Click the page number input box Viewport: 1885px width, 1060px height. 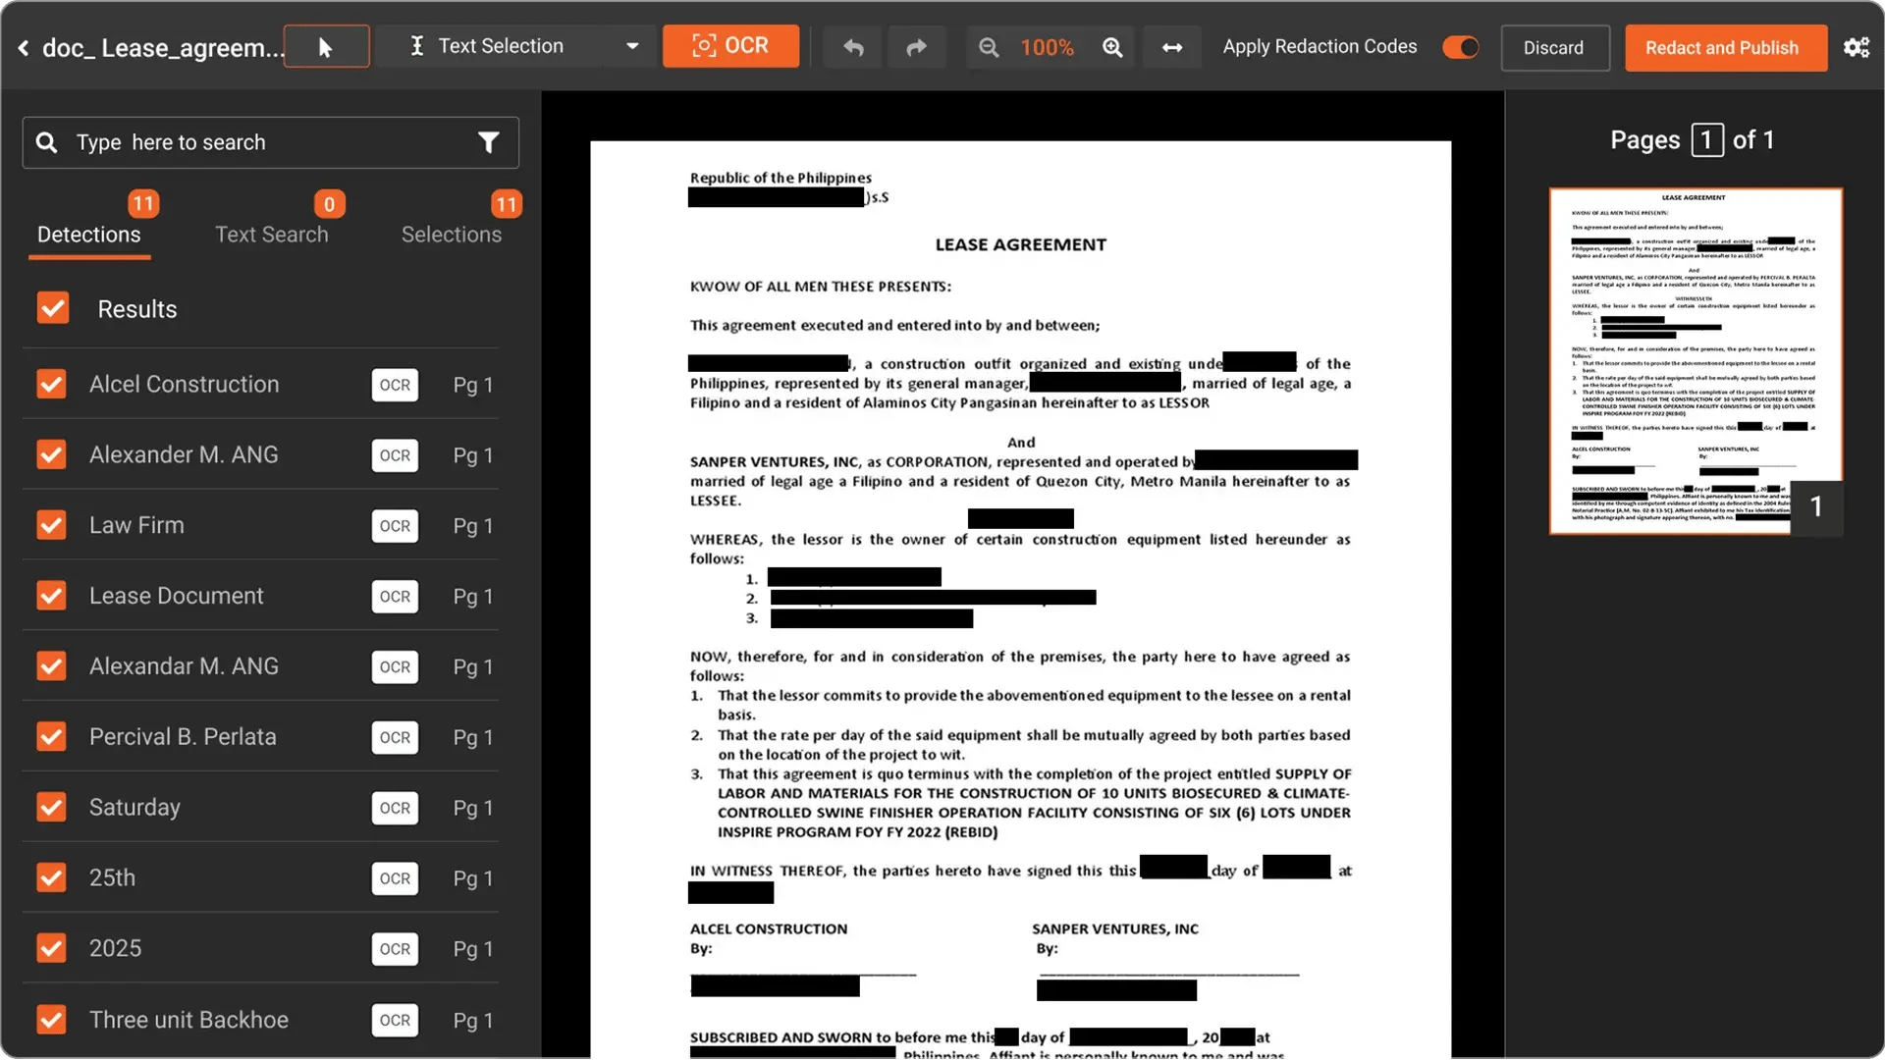click(1706, 140)
